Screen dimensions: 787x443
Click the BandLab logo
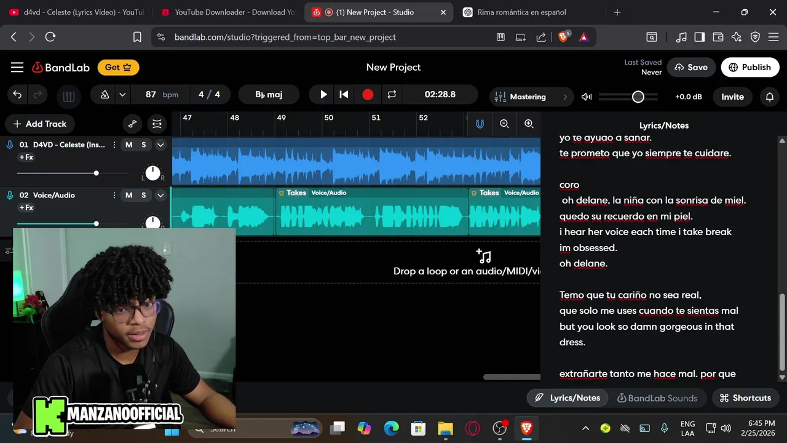[x=61, y=67]
